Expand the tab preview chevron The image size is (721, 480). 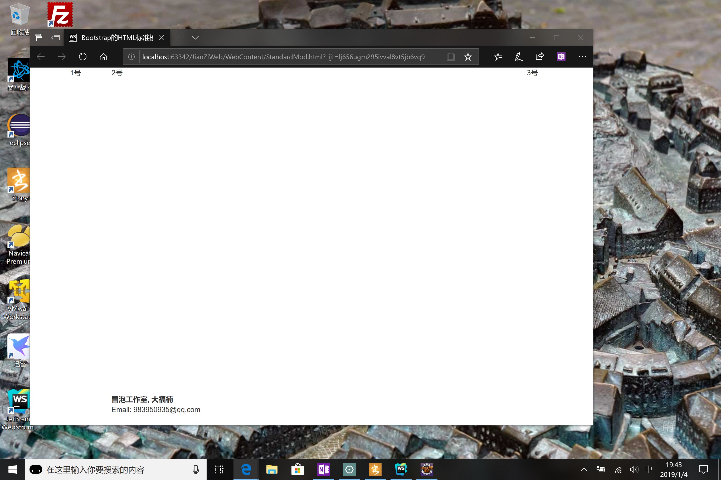click(x=195, y=38)
